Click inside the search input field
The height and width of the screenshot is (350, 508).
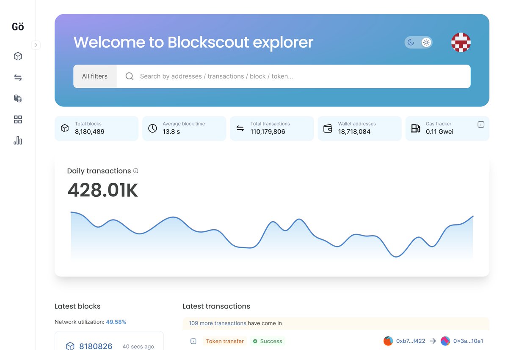tap(254, 76)
